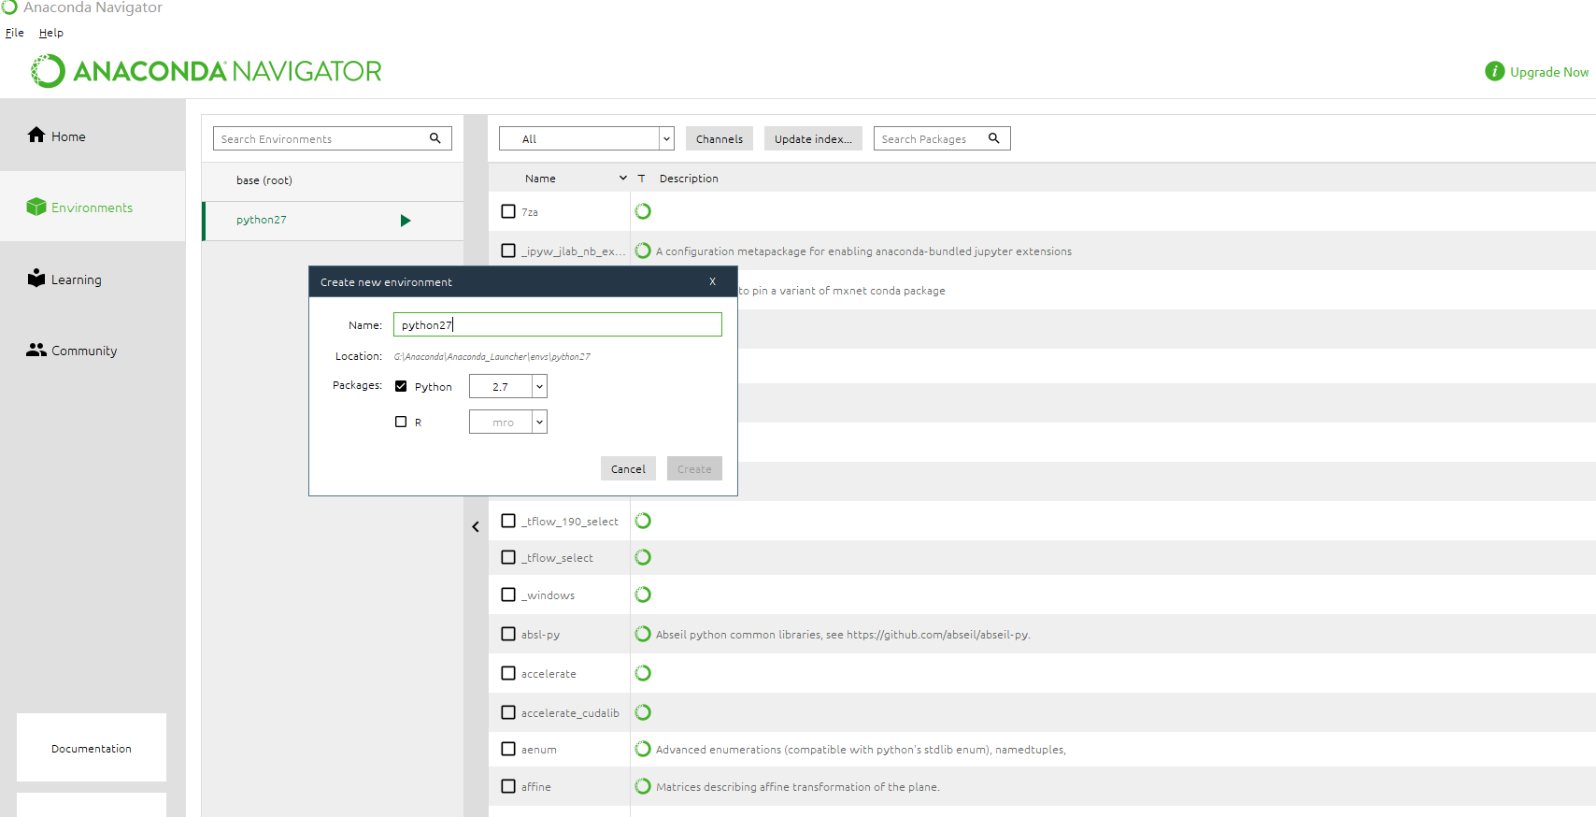Click the Documentation button
Screen dimensions: 1596x817
click(92, 748)
